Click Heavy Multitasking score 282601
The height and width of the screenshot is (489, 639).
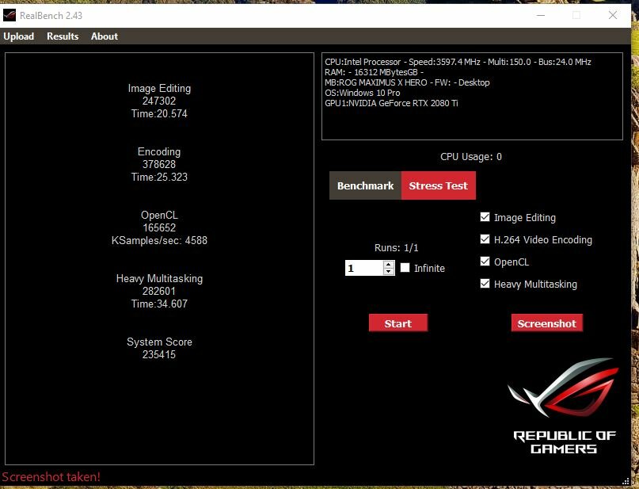coord(159,291)
